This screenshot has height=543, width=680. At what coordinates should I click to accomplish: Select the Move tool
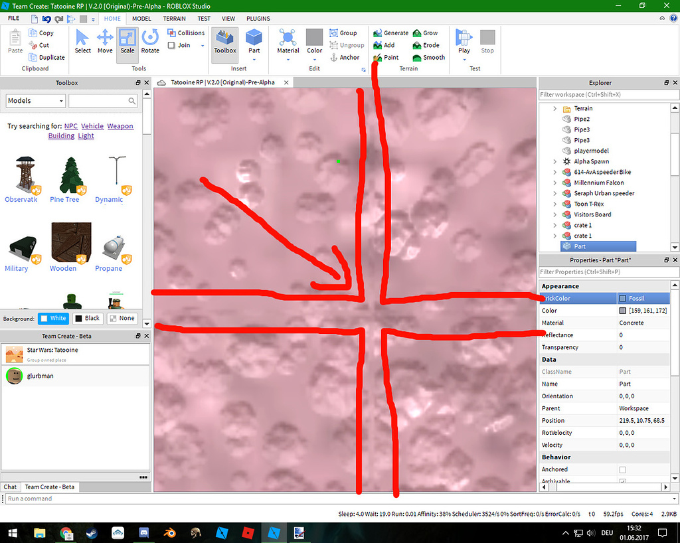coord(105,41)
